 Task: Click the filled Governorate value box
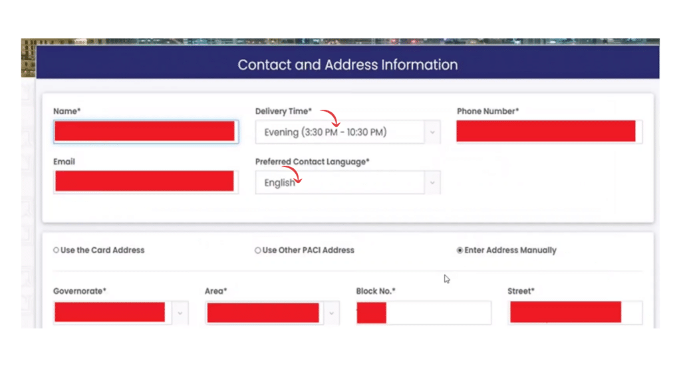[110, 312]
